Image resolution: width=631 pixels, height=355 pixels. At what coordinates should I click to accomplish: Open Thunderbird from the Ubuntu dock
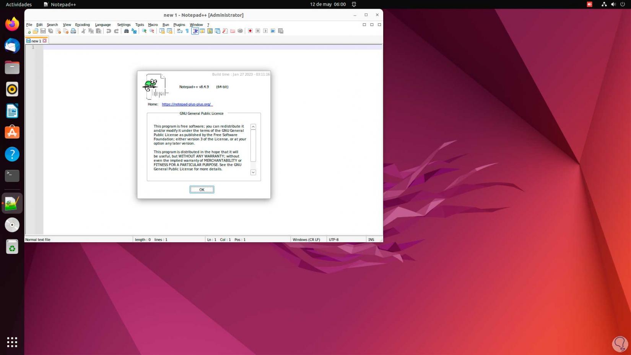12,46
